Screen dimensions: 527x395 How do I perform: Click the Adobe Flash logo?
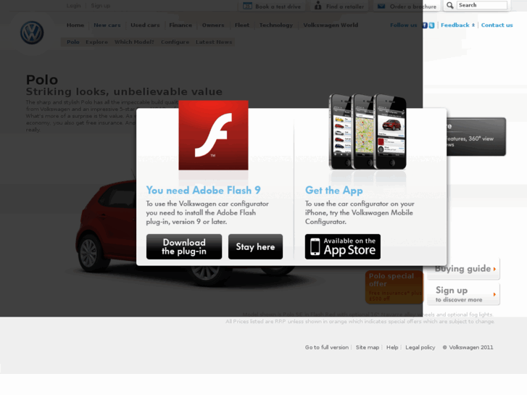213,135
